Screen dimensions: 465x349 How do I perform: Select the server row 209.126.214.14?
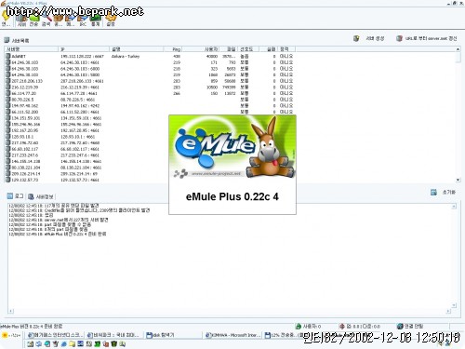86,174
